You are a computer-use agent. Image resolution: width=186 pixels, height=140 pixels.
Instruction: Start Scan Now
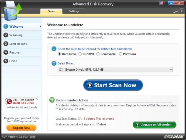(x=113, y=85)
